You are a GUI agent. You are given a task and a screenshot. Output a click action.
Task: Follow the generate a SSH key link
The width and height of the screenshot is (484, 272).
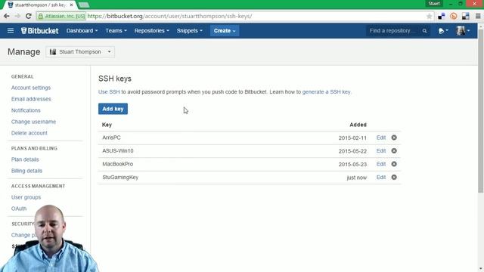(326, 92)
